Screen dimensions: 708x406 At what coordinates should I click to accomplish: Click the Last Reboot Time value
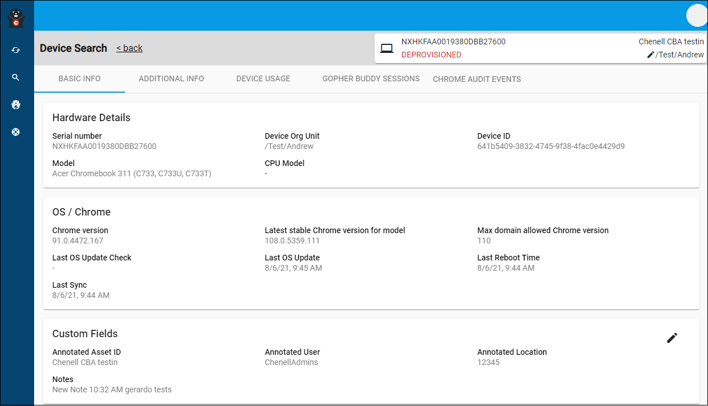[506, 268]
